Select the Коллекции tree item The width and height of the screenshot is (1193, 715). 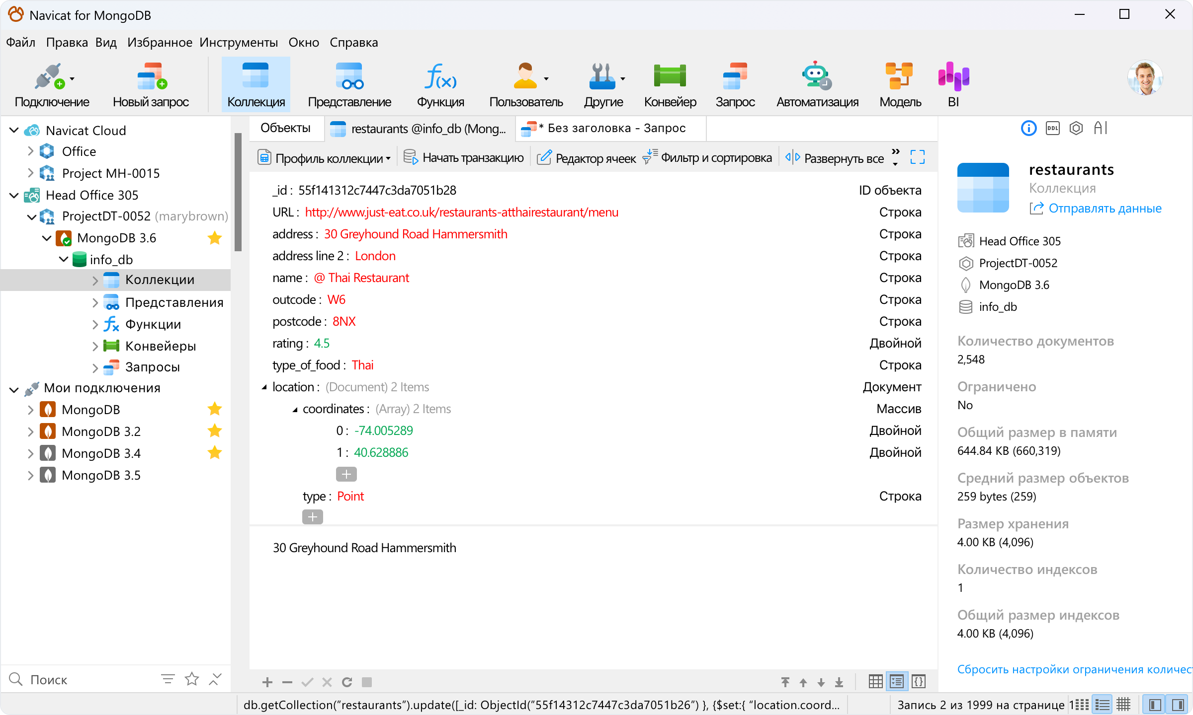coord(115,280)
